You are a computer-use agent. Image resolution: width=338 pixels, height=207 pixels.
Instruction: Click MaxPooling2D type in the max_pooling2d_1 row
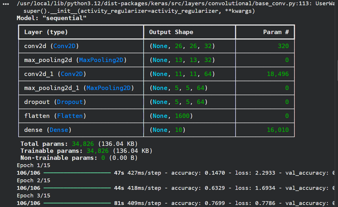[x=108, y=88]
